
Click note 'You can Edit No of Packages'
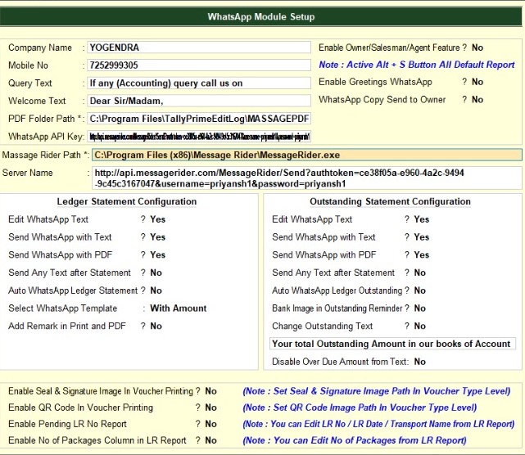(355, 440)
